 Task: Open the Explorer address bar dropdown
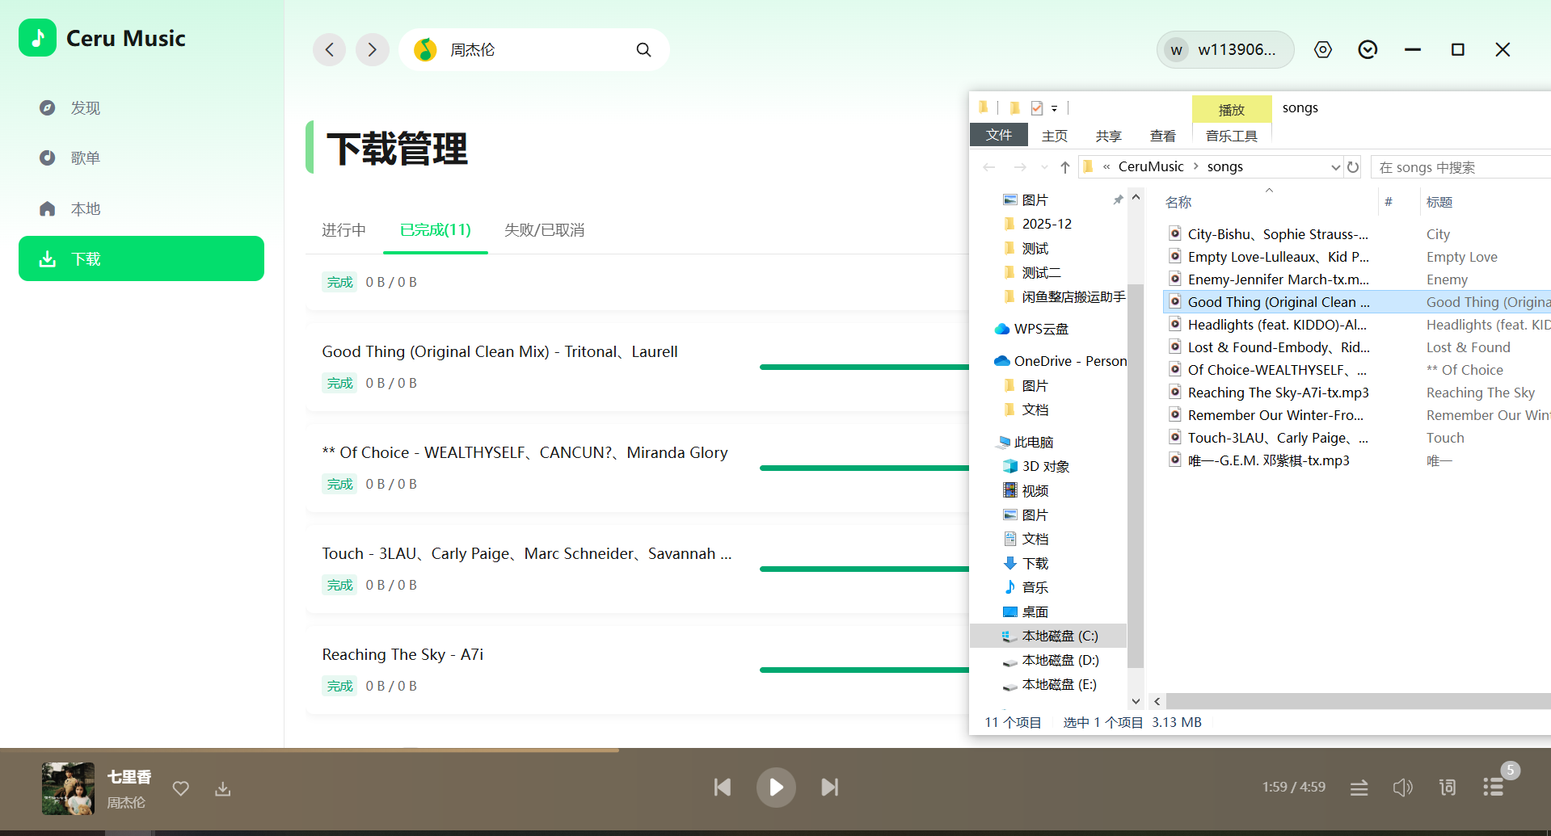1335,166
